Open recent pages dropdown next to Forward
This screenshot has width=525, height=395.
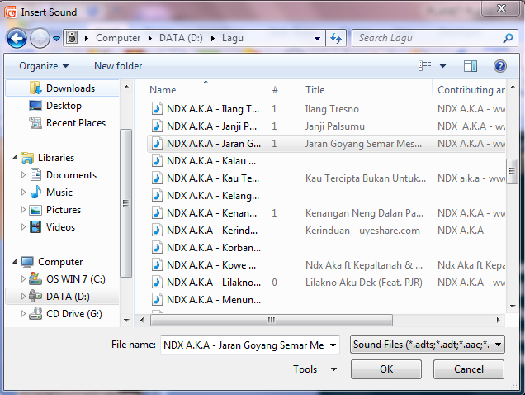point(57,39)
